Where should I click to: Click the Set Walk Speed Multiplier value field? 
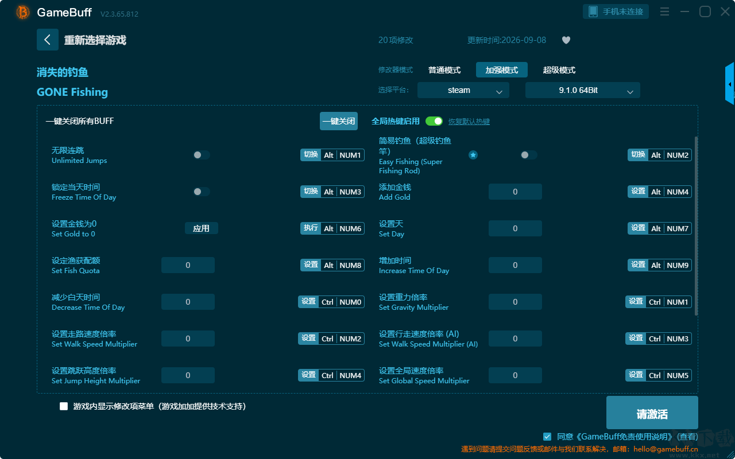pos(188,339)
